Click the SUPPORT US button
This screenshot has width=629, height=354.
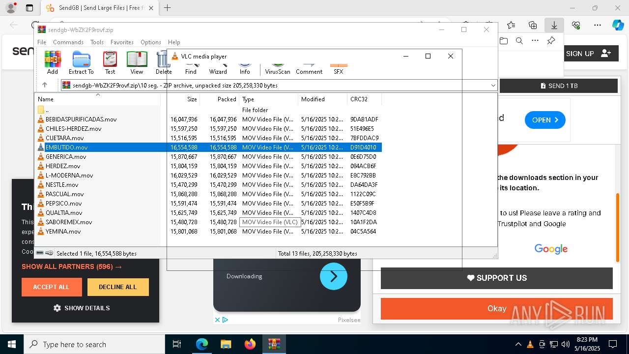point(496,278)
